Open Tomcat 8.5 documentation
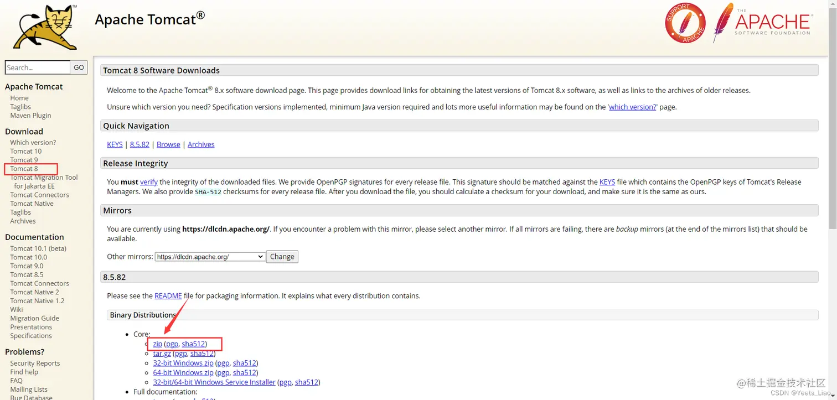This screenshot has height=400, width=837. [27, 275]
